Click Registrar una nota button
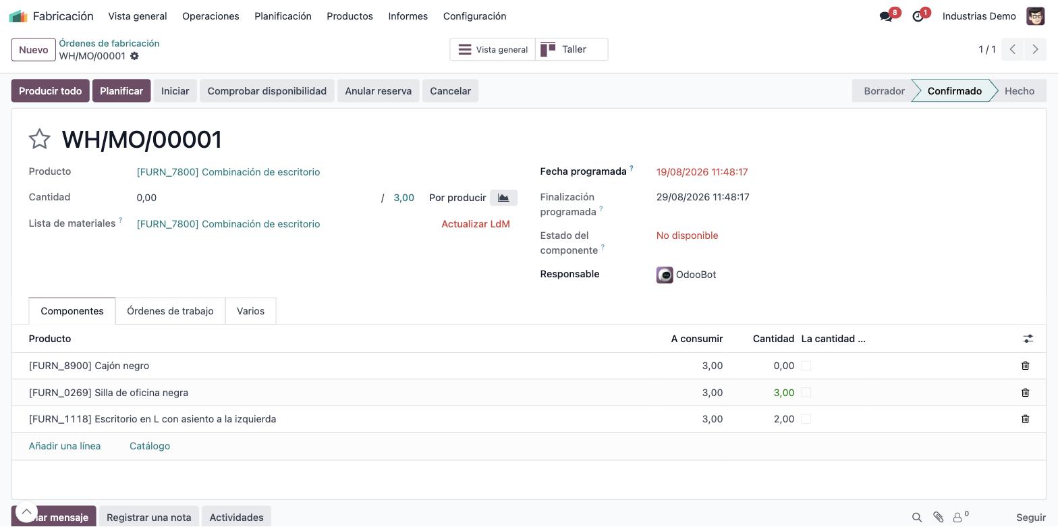This screenshot has height=527, width=1058. click(x=148, y=518)
